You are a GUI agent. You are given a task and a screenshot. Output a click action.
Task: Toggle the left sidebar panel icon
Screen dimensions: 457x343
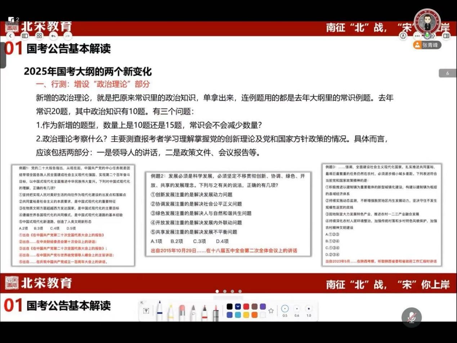click(25, 36)
